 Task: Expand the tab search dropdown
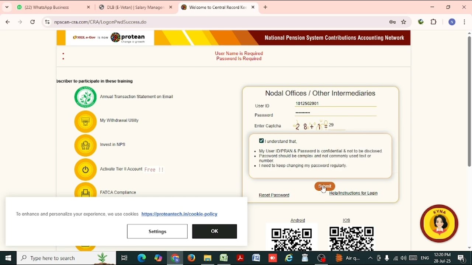pyautogui.click(x=7, y=7)
